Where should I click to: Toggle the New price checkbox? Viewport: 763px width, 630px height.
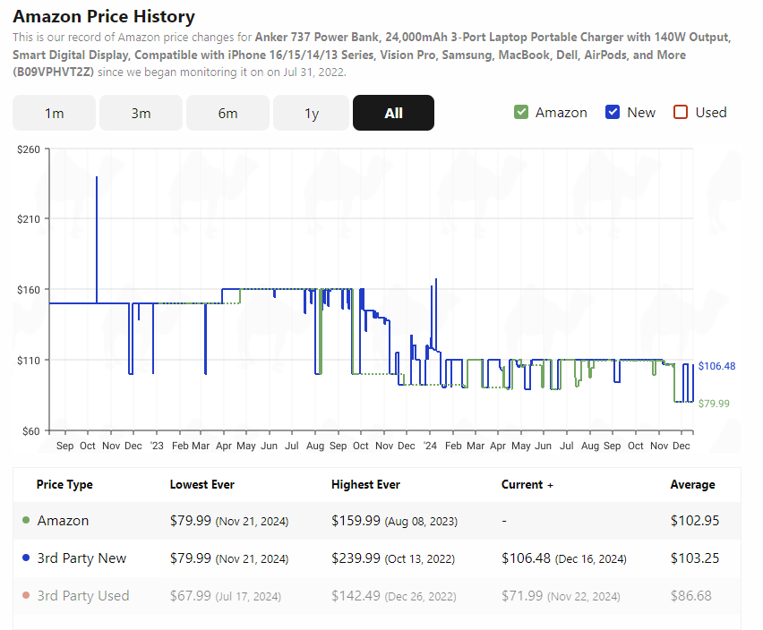[613, 112]
